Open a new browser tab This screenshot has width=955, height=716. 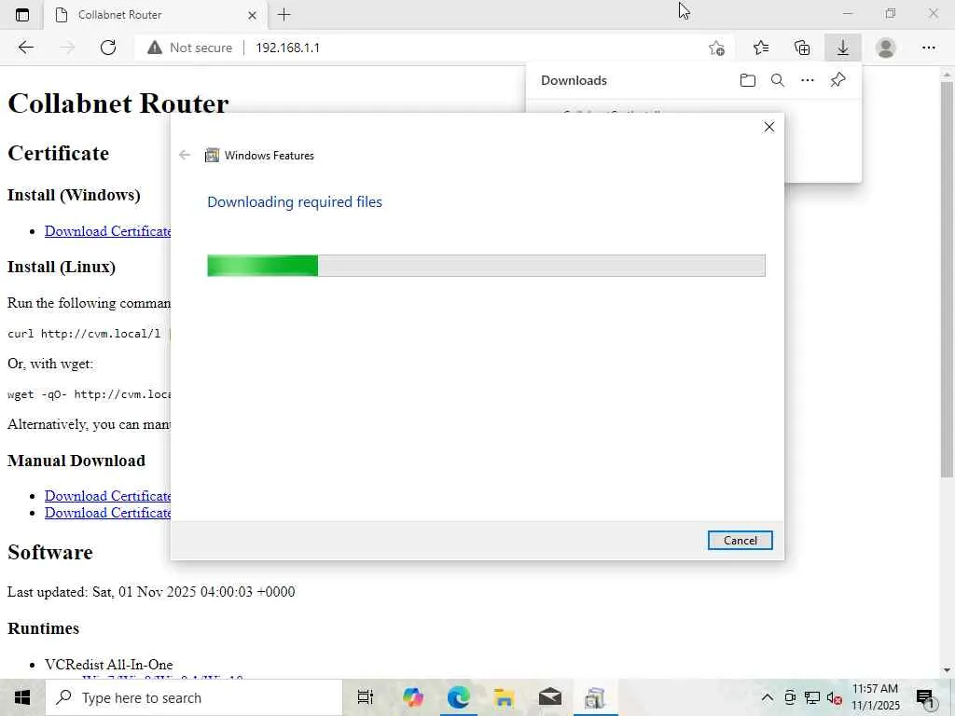point(284,15)
